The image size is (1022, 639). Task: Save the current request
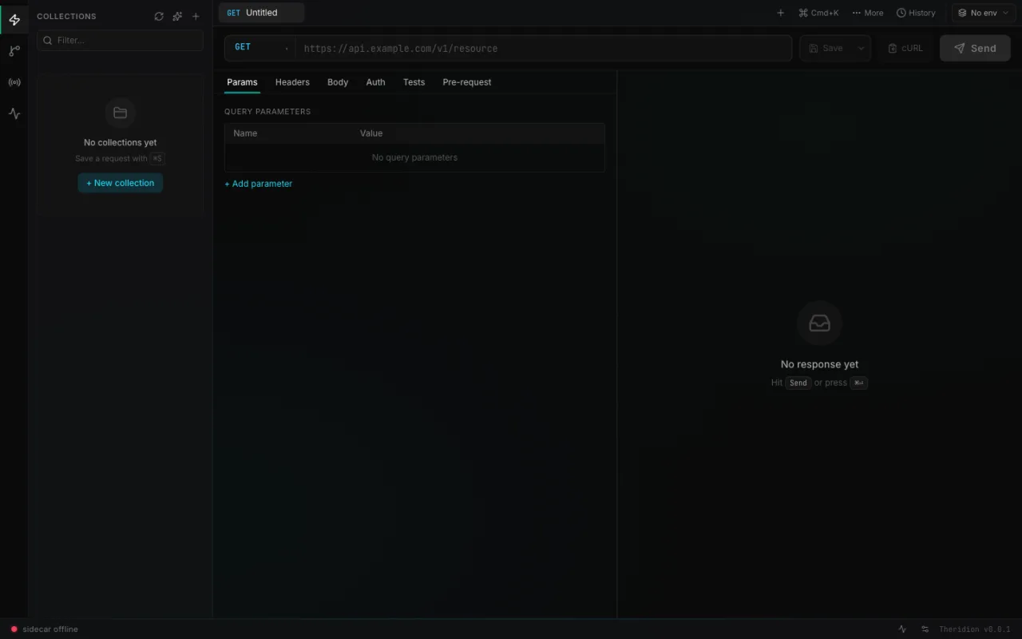826,48
